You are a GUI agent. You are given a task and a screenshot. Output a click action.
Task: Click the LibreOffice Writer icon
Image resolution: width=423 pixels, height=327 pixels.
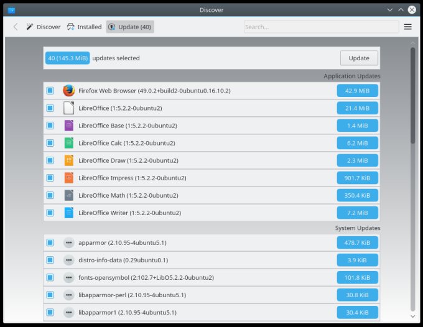pos(68,213)
